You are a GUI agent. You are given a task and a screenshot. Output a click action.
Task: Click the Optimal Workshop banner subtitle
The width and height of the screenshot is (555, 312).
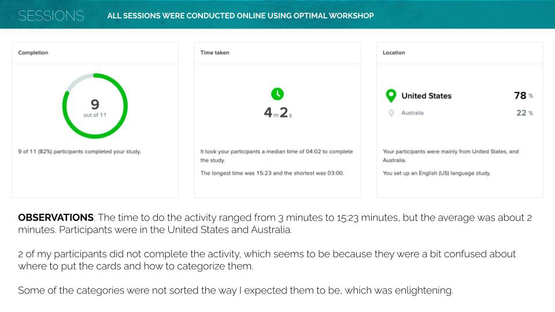pos(240,16)
